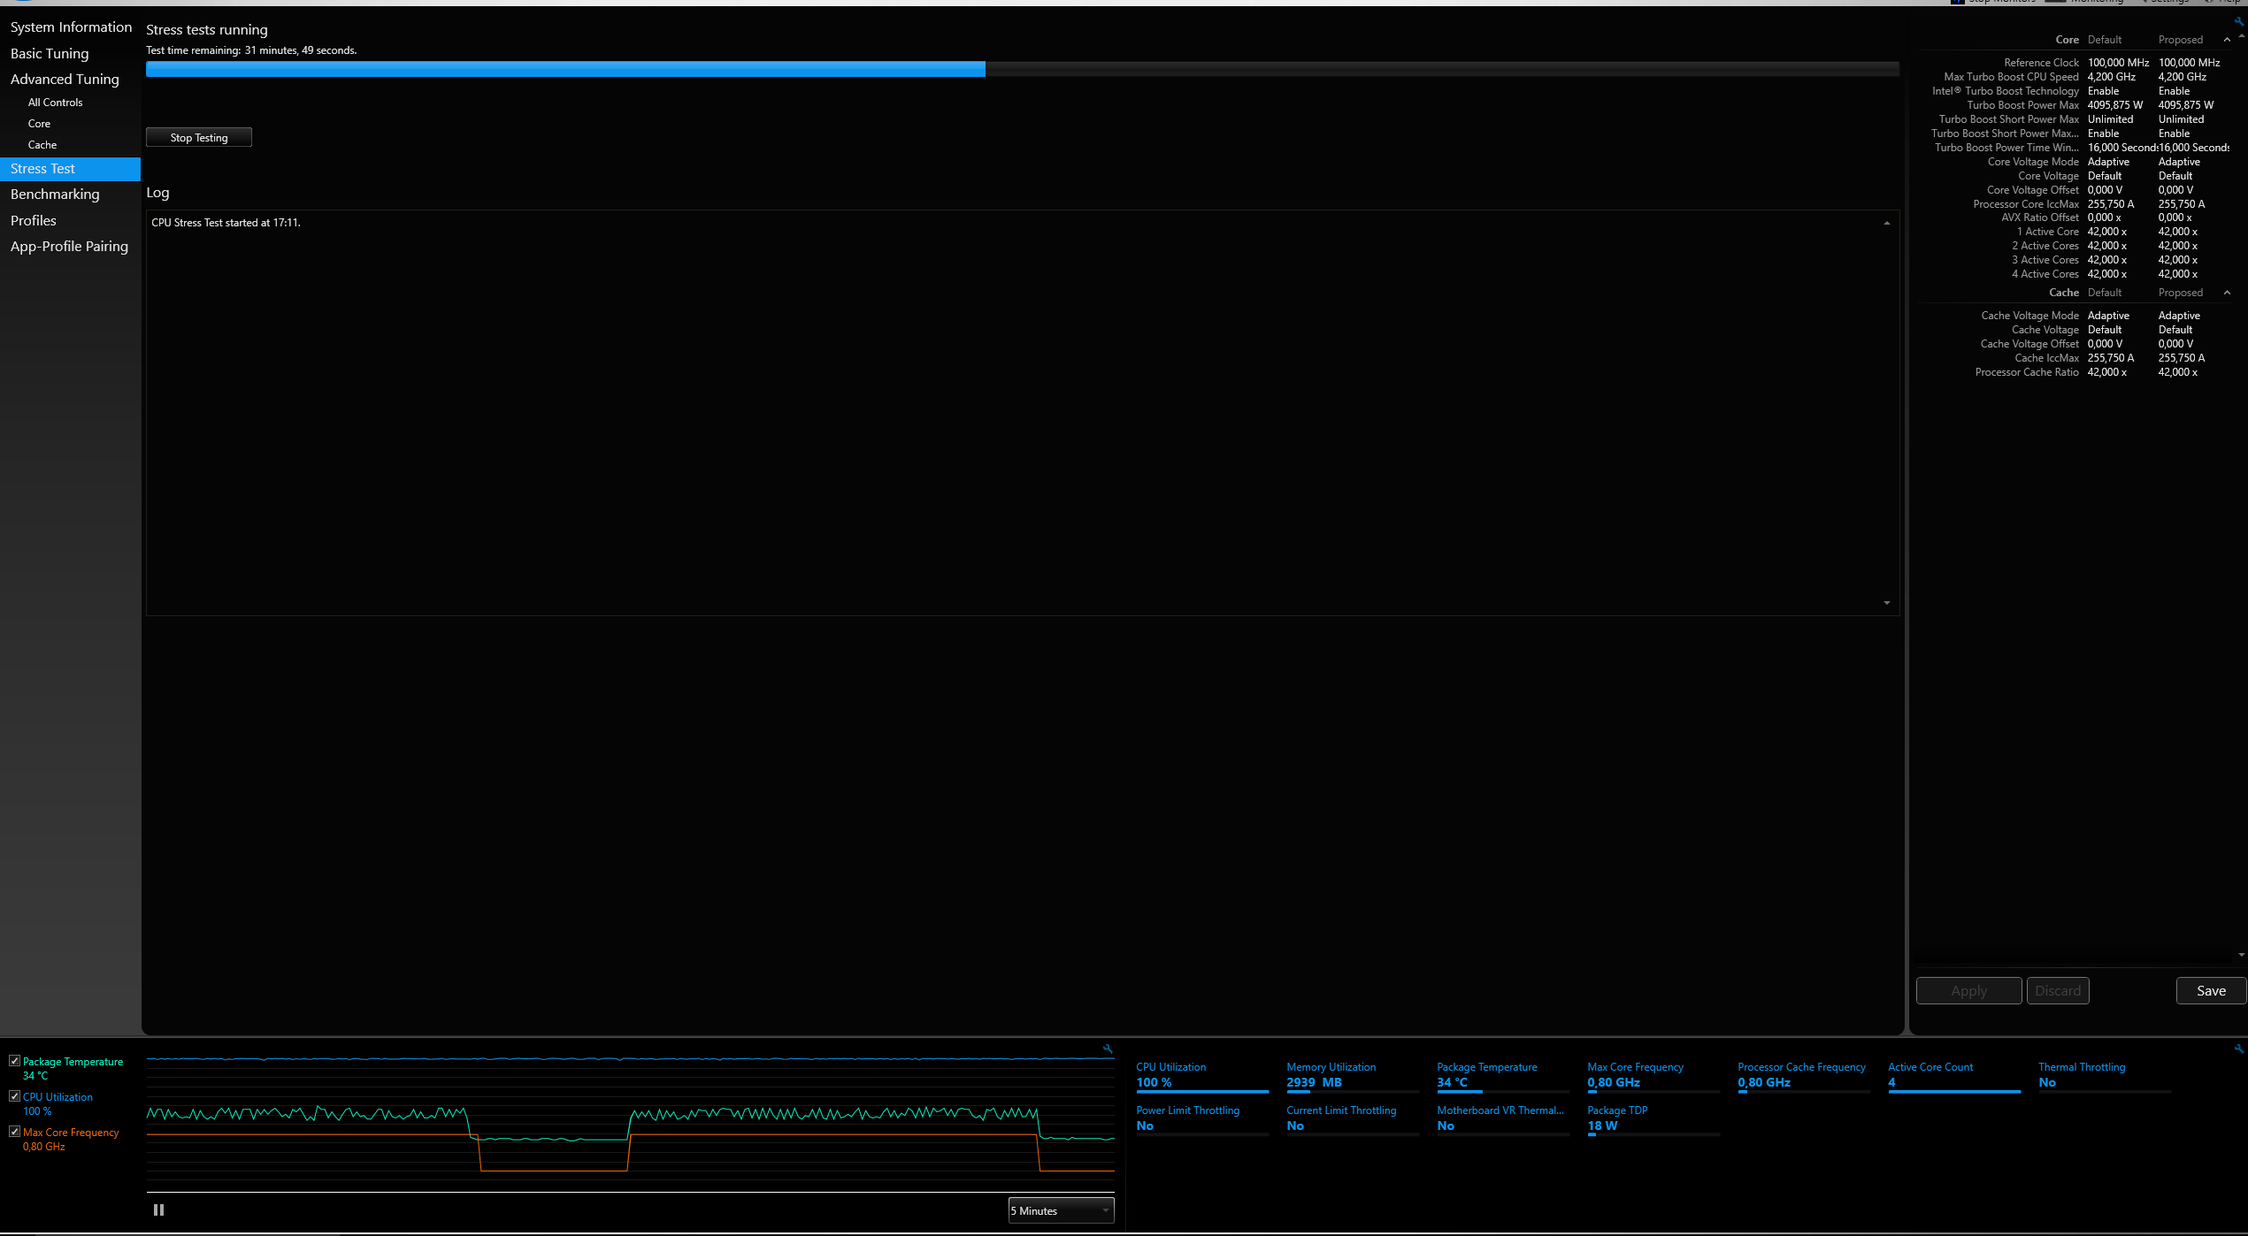Click the stress test progress bar
The width and height of the screenshot is (2248, 1236).
click(x=1022, y=69)
